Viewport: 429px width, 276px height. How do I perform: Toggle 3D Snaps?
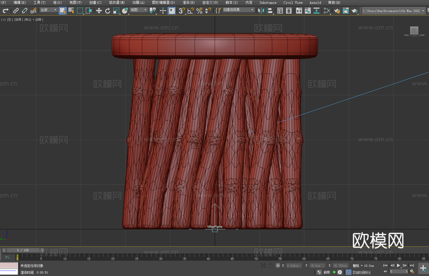point(182,11)
